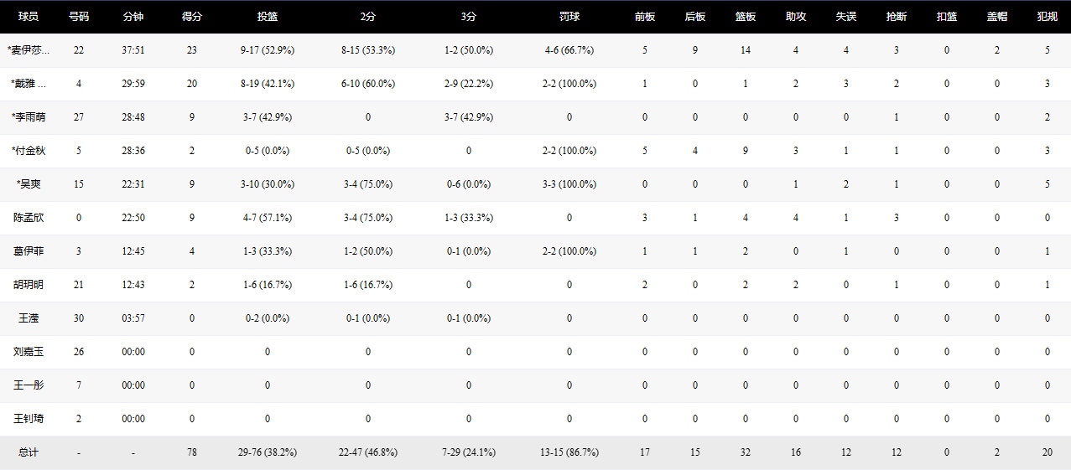Open player 陈孟欣's profile link

tap(29, 218)
